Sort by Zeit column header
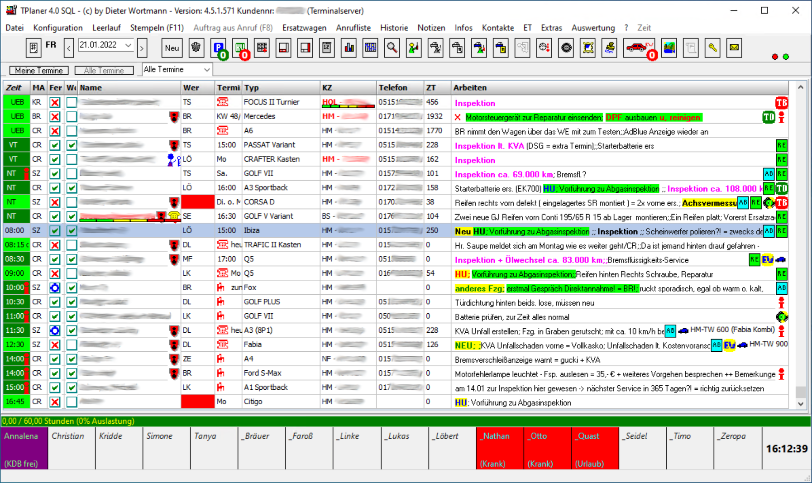The height and width of the screenshot is (483, 812). tap(17, 88)
